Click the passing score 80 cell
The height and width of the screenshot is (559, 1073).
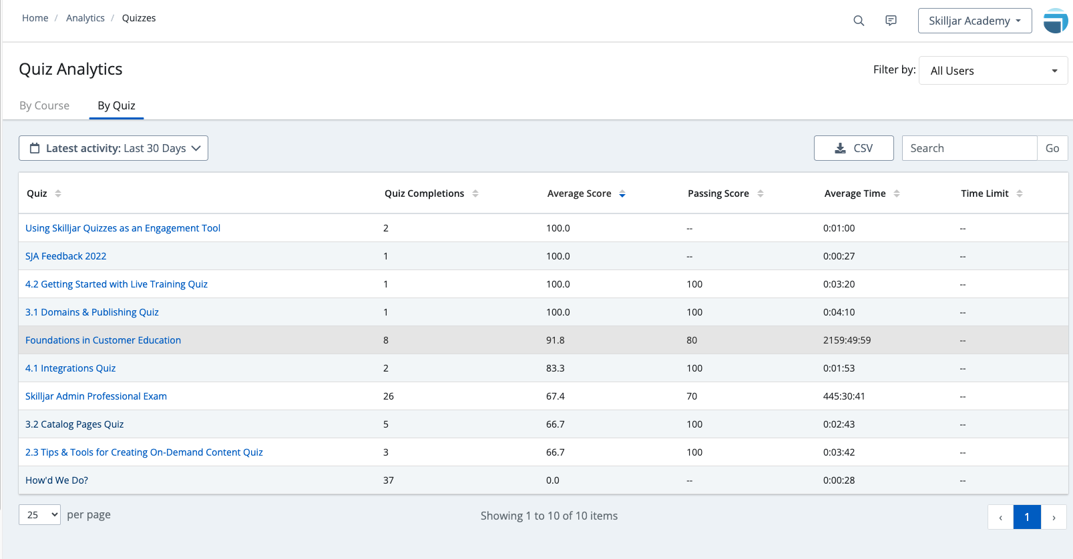pyautogui.click(x=692, y=340)
